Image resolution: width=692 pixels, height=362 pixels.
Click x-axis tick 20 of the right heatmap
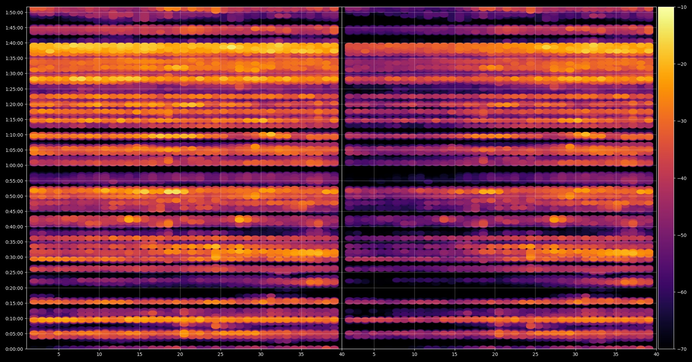click(x=495, y=354)
